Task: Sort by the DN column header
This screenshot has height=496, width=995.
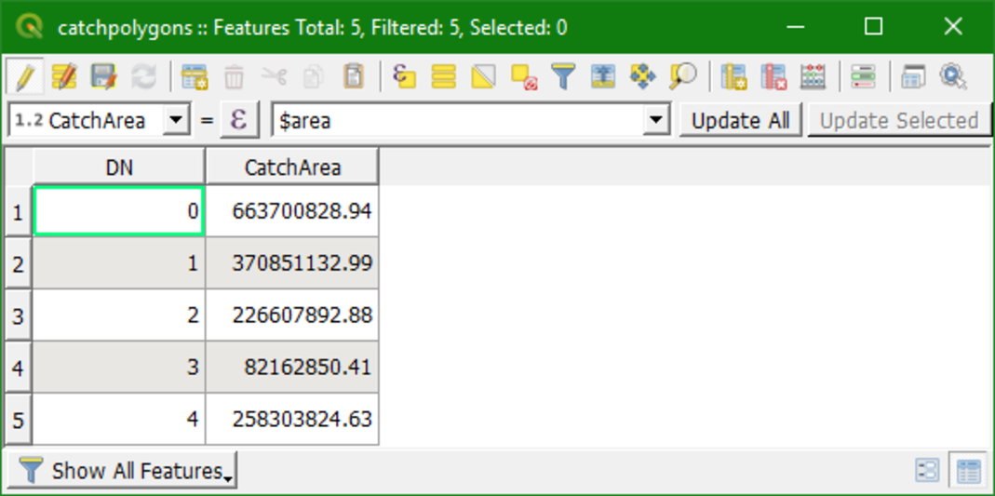Action: point(119,167)
